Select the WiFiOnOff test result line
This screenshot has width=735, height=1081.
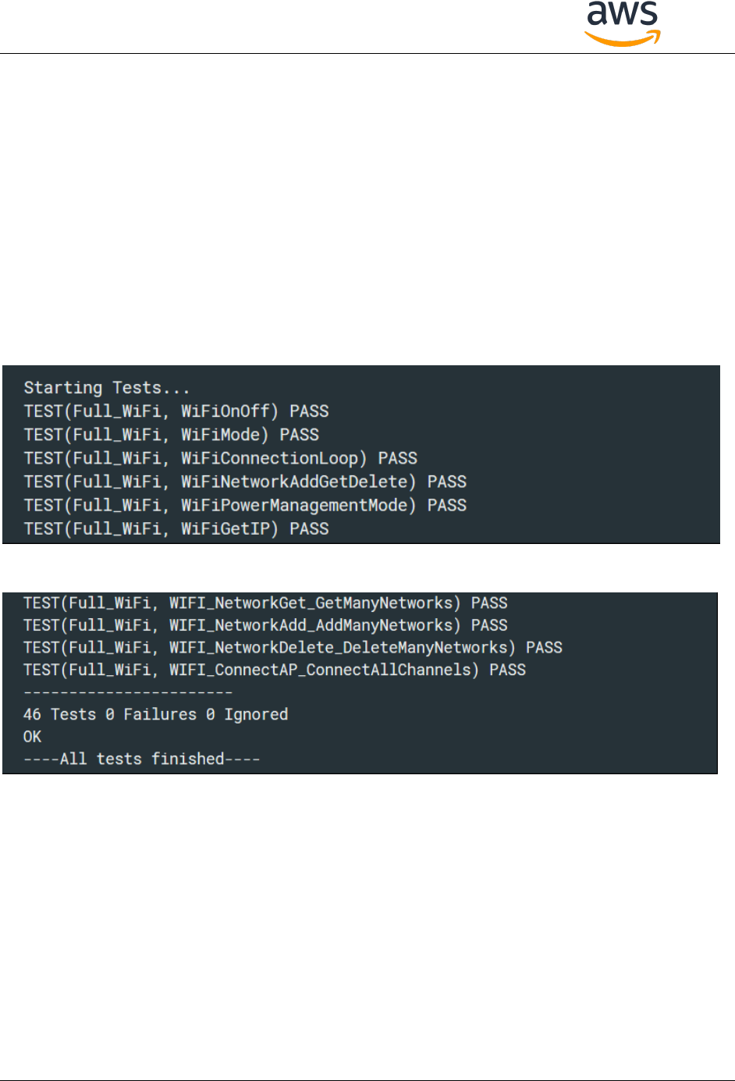pyautogui.click(x=176, y=411)
